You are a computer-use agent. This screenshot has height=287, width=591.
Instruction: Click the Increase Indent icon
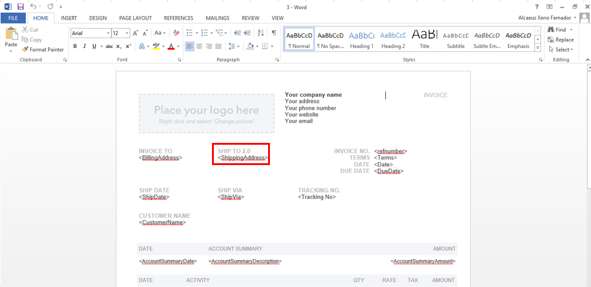(x=248, y=33)
